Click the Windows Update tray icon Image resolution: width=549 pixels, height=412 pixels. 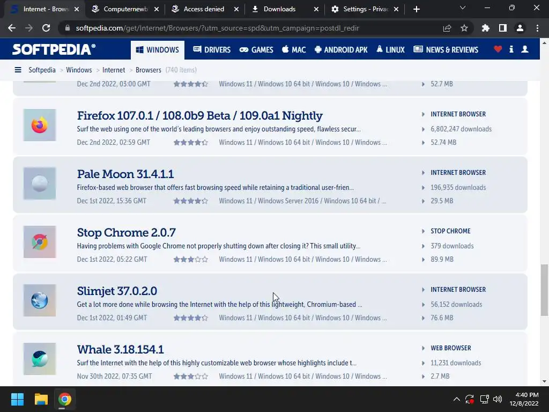point(470,399)
